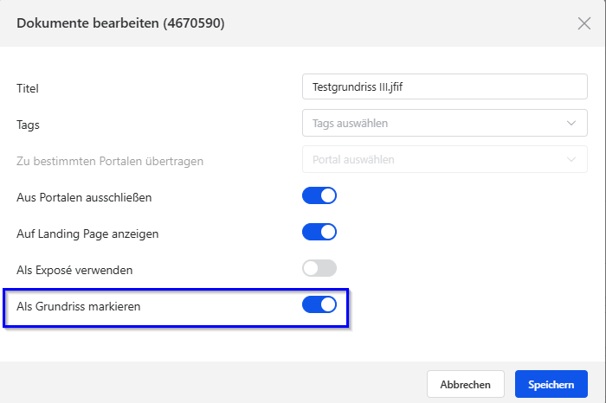Click the Als Exposé verwenden label
This screenshot has width=606, height=403.
click(74, 270)
